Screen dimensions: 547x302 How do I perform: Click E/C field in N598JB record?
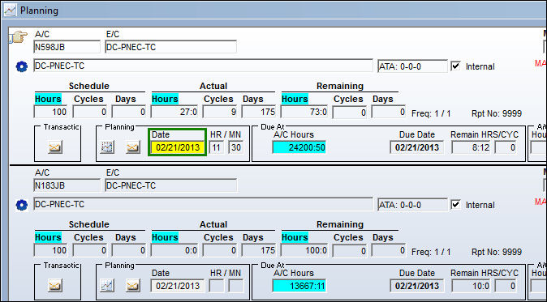coord(171,47)
